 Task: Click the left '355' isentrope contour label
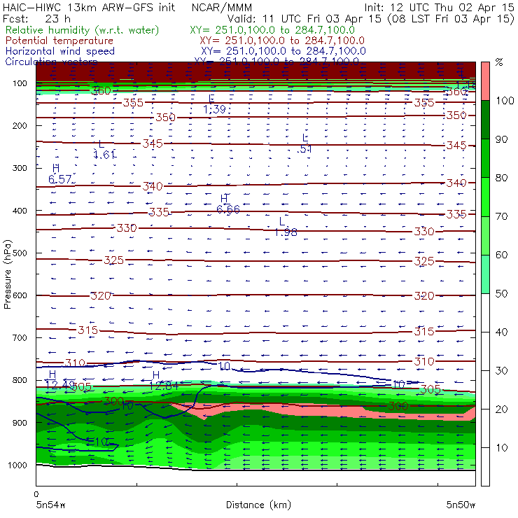[133, 103]
